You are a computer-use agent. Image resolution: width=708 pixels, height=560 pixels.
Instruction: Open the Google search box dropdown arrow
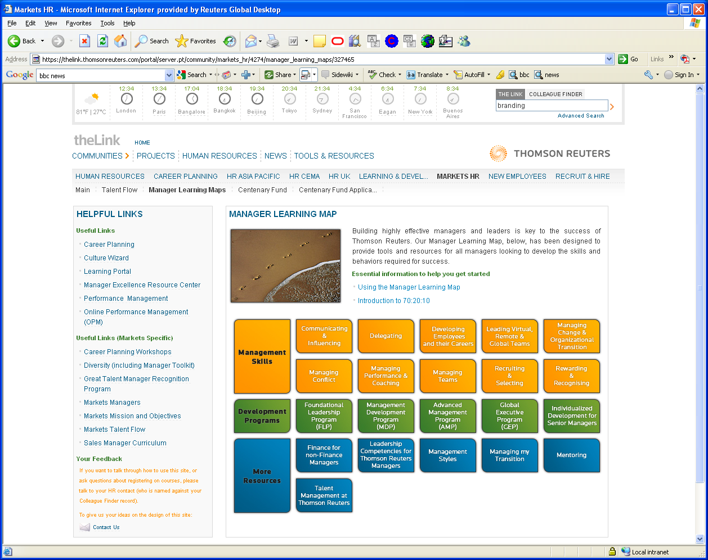point(169,75)
